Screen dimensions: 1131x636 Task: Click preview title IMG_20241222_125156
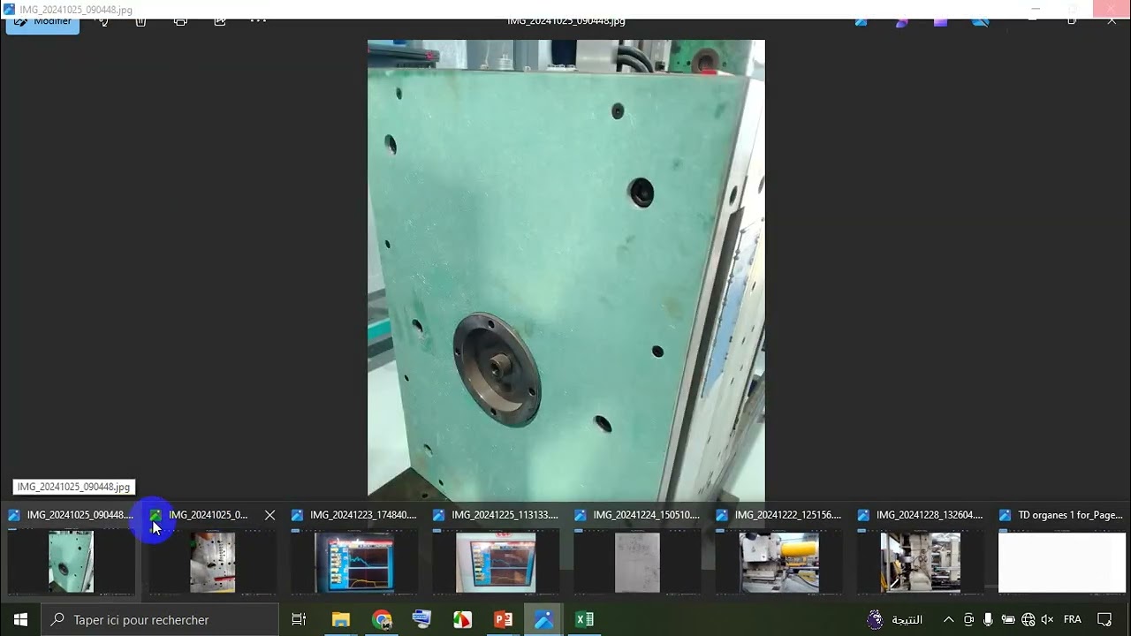click(788, 515)
